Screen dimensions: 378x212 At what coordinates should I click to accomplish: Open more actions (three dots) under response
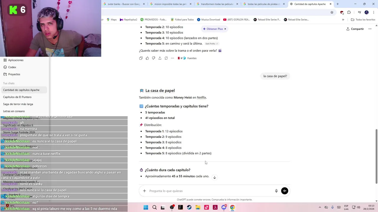(172, 58)
